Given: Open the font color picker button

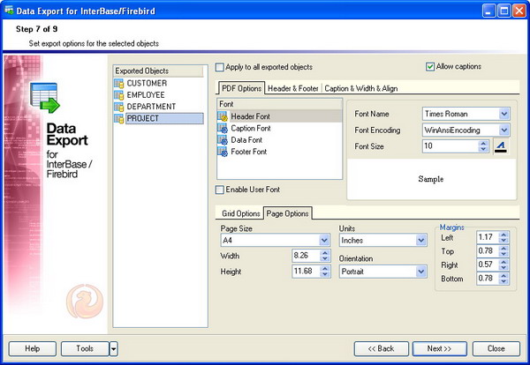Looking at the screenshot, I should click(501, 146).
